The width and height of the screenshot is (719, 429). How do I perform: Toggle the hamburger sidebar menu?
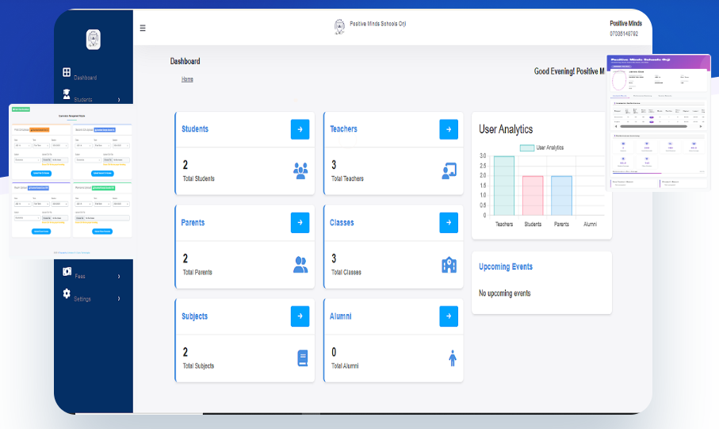pyautogui.click(x=143, y=28)
